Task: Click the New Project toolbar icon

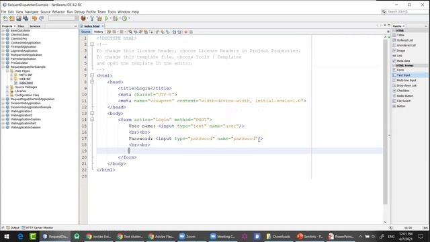Action: (x=12, y=18)
